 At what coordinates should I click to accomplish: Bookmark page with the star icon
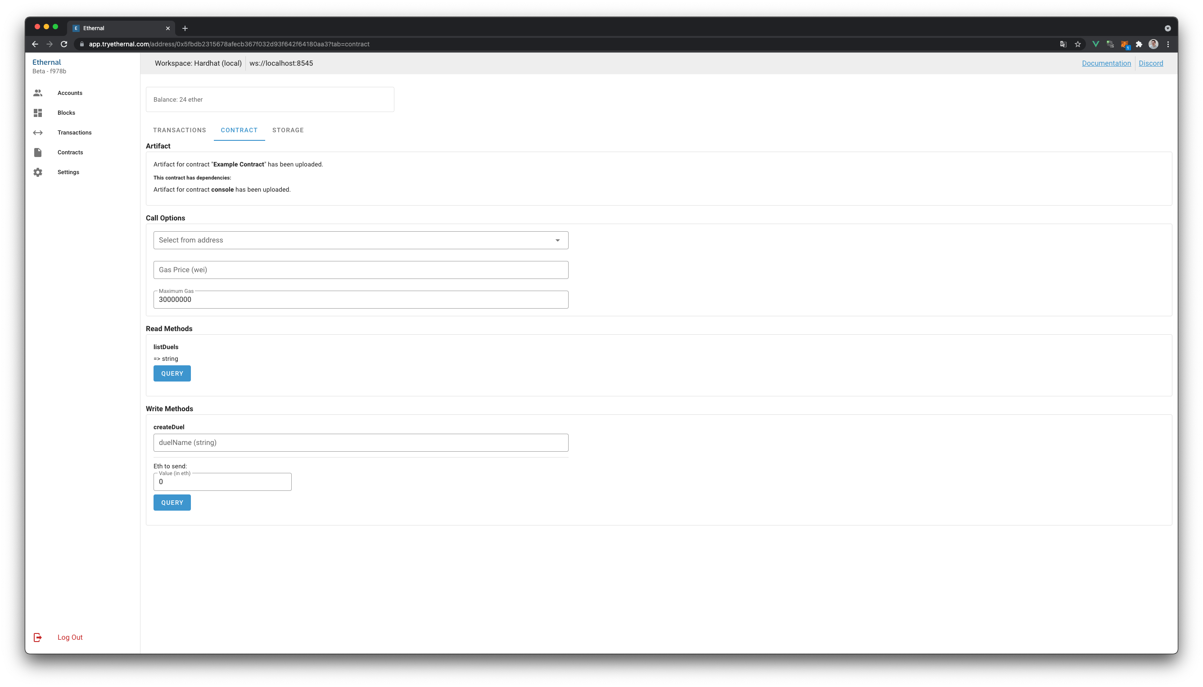tap(1077, 45)
